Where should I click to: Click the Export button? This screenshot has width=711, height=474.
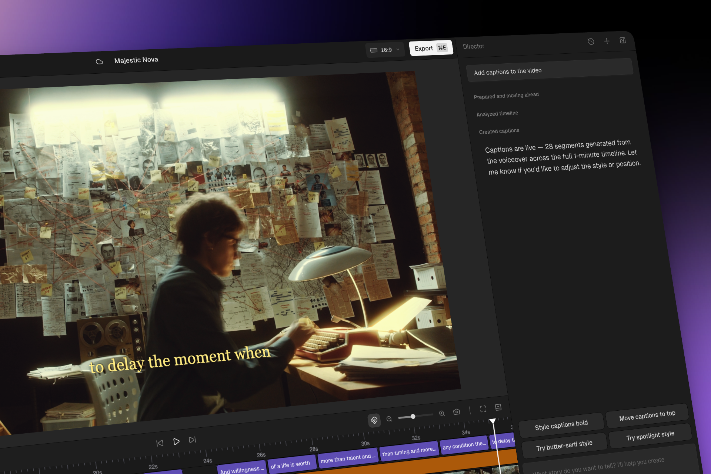tap(430, 48)
